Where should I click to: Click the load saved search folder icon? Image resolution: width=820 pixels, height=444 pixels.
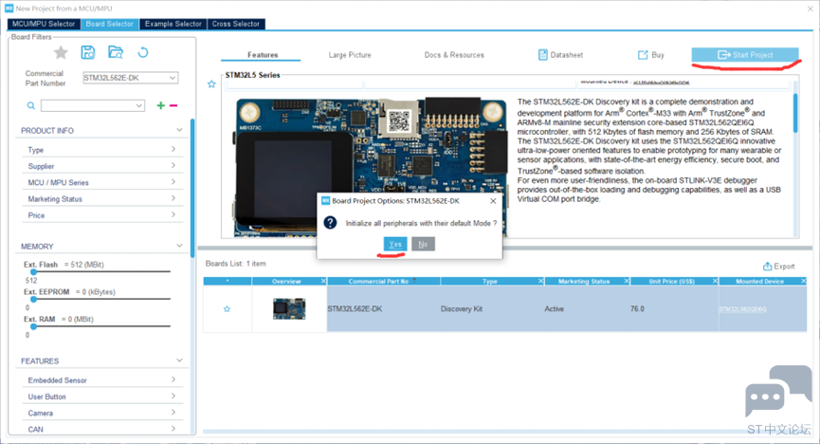pos(115,52)
